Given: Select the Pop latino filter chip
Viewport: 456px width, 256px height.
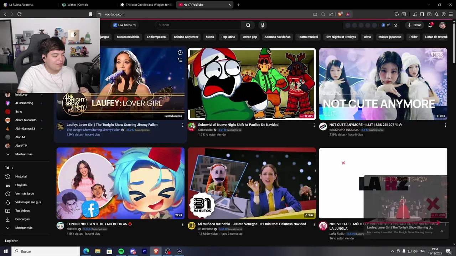Looking at the screenshot, I should click(228, 37).
